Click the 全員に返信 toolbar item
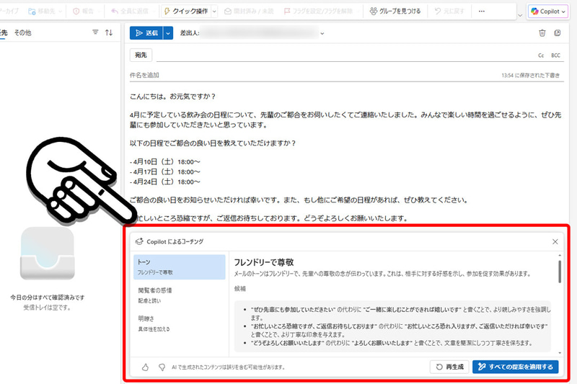This screenshot has width=577, height=384. coord(130,12)
